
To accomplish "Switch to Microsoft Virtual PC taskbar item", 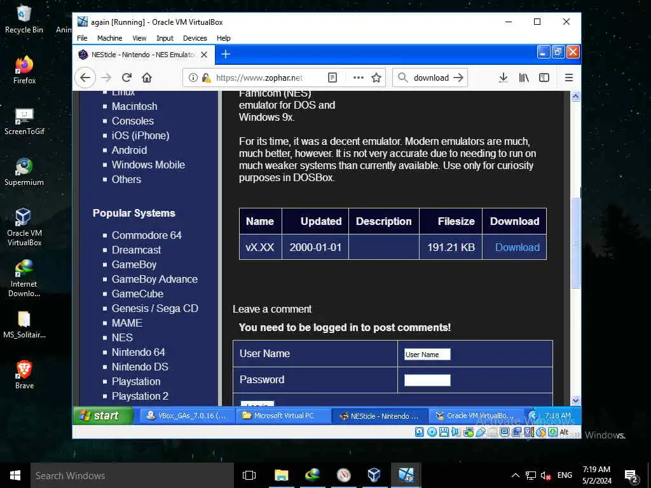I will tap(284, 416).
